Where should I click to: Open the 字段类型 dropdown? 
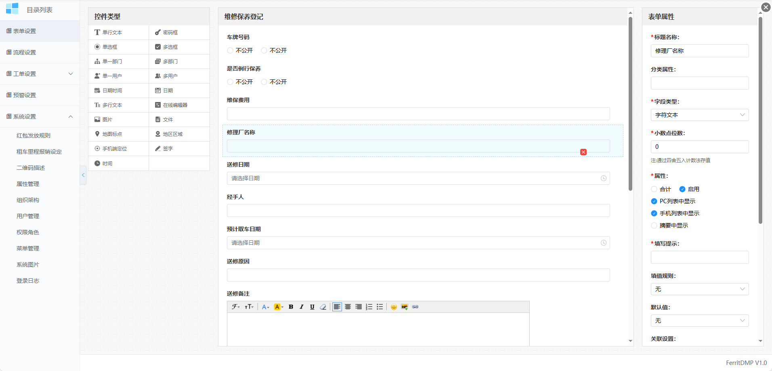point(699,115)
